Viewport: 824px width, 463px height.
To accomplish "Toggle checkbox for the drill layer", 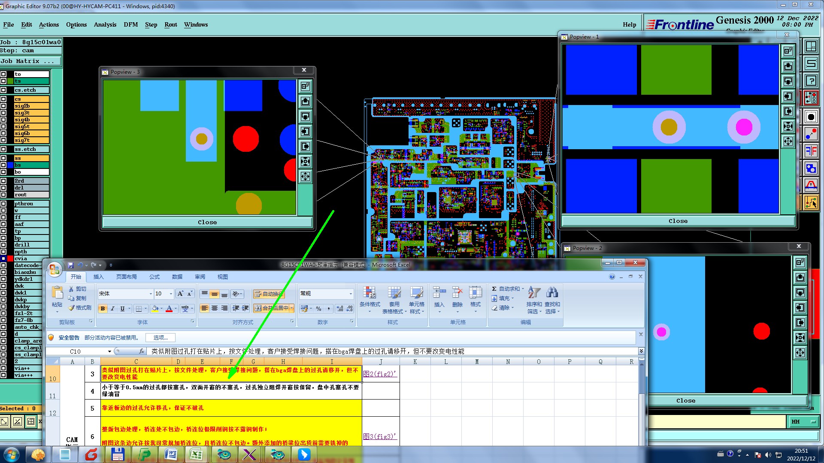I will (x=3, y=245).
